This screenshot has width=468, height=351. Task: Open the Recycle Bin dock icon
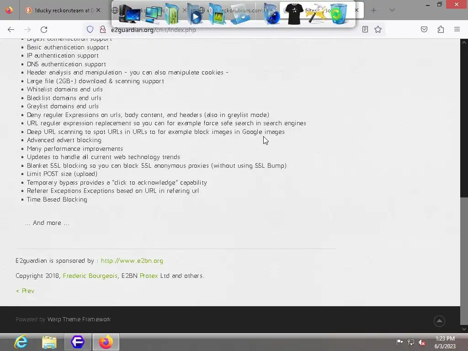click(339, 14)
